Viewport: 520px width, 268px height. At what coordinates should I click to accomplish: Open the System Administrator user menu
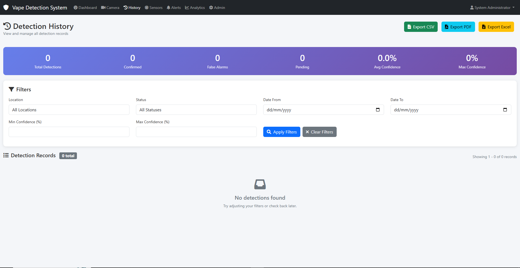[x=492, y=8]
